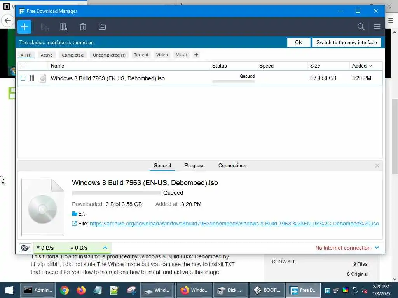Select the Video filter
Image resolution: width=398 pixels, height=298 pixels.
coord(162,55)
